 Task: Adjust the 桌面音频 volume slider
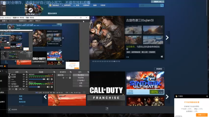tap(37, 79)
